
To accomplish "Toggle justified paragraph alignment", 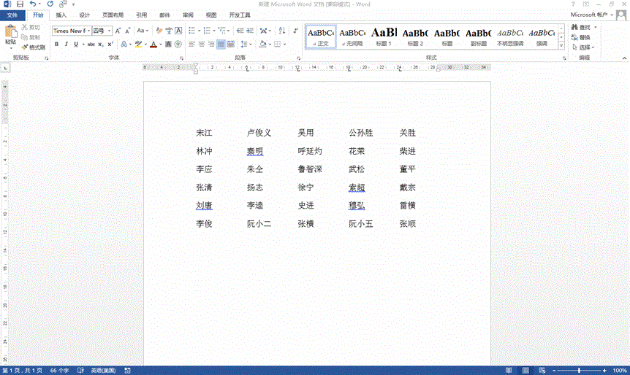I will [221, 45].
